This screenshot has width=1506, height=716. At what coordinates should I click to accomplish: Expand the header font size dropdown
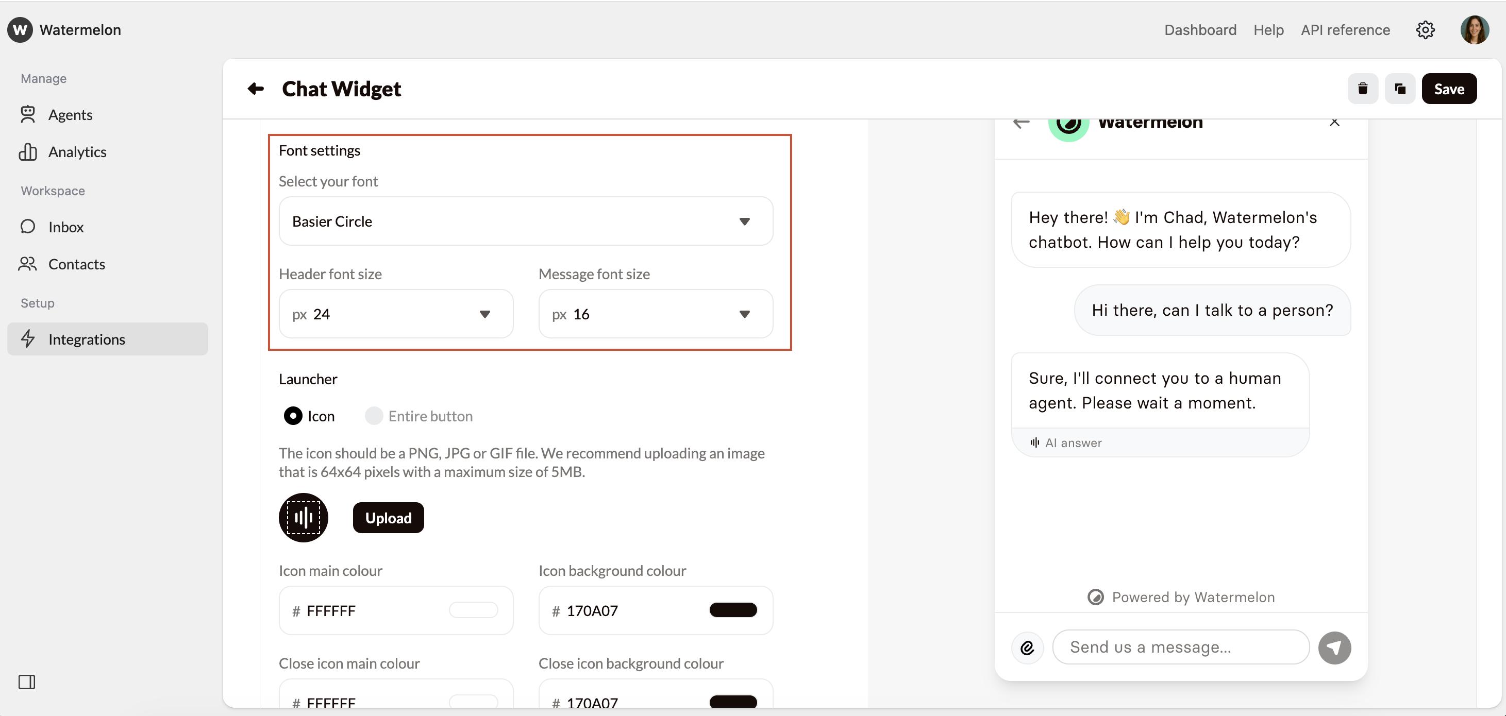pyautogui.click(x=485, y=314)
